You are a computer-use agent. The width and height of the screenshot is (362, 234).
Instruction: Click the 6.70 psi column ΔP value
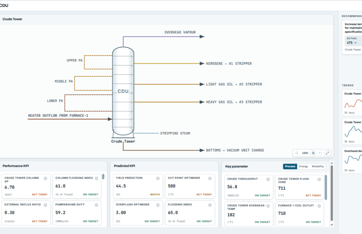(9, 187)
